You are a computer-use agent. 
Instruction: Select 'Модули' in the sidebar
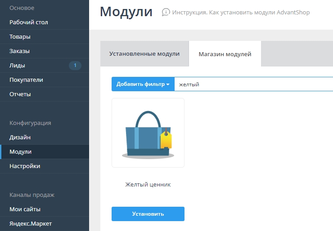20,152
